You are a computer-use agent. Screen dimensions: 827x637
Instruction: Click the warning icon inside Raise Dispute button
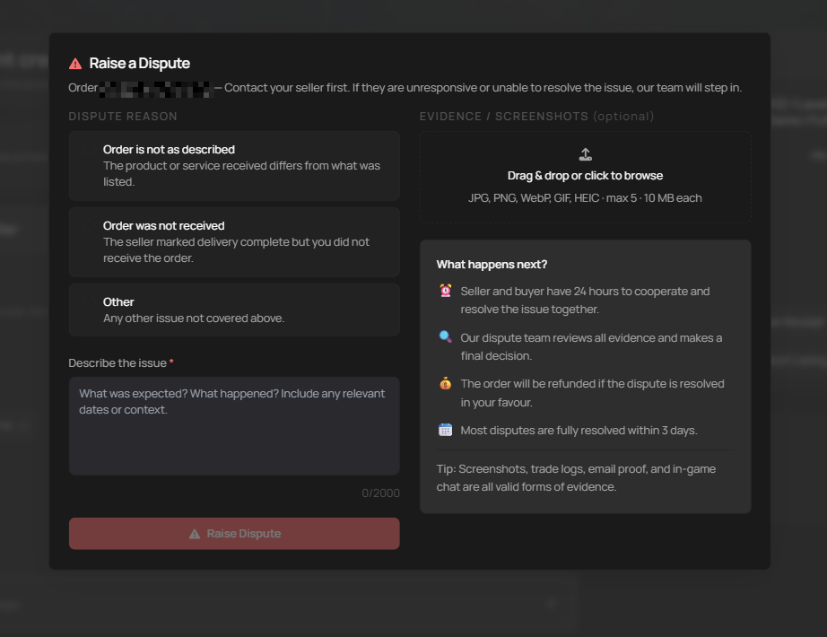tap(195, 534)
